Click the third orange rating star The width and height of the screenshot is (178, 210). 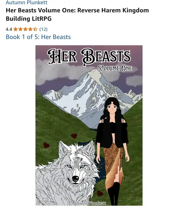25,29
